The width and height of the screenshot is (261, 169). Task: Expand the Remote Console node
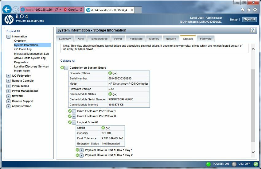[x=8, y=81]
